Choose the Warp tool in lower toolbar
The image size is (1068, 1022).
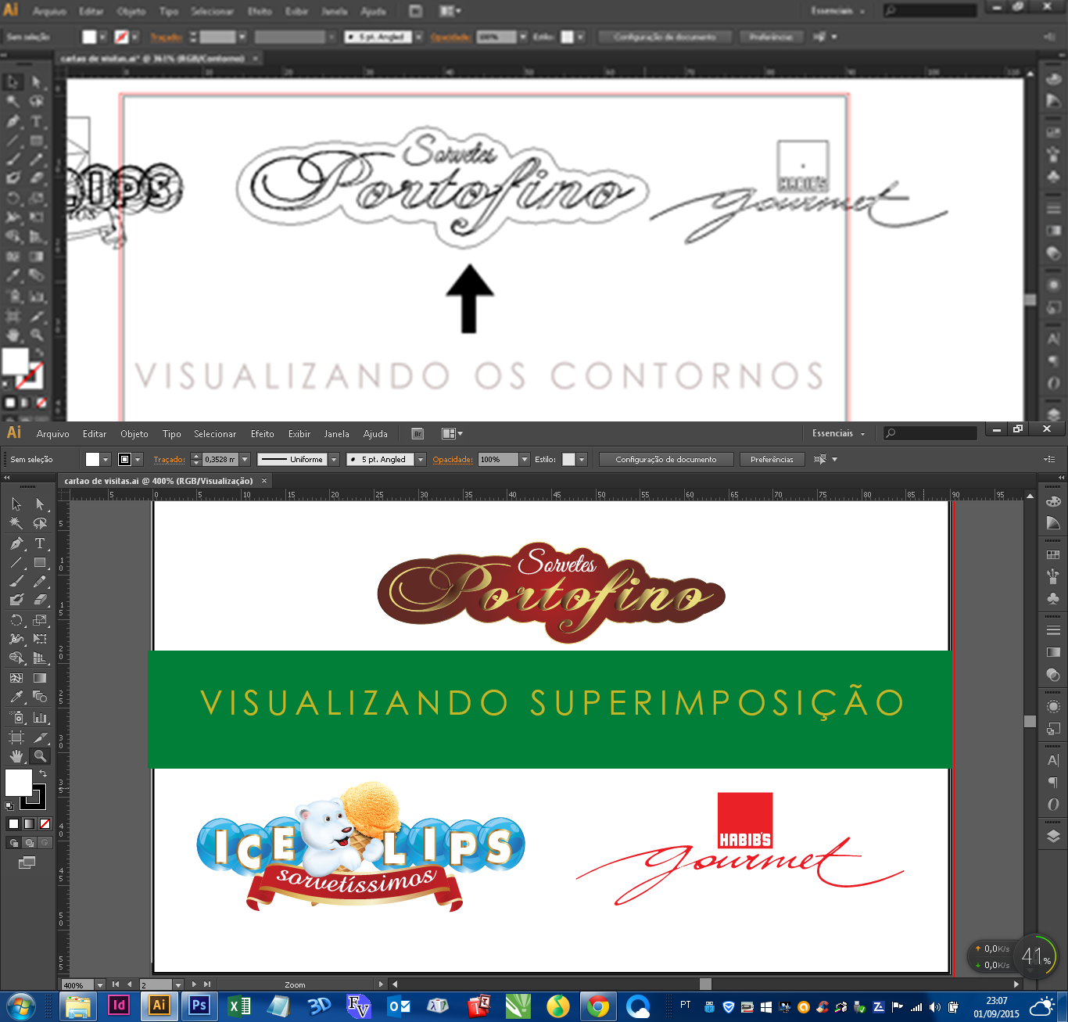16,639
